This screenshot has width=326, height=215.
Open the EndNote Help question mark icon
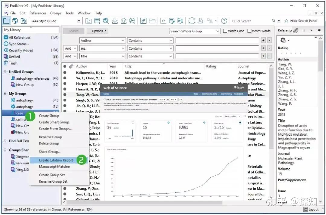tap(224, 21)
